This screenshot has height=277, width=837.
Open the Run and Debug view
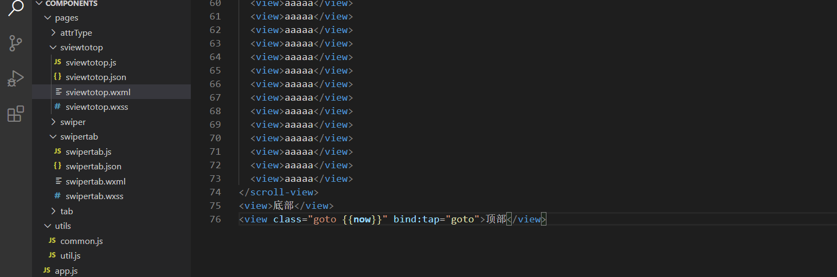pos(16,79)
